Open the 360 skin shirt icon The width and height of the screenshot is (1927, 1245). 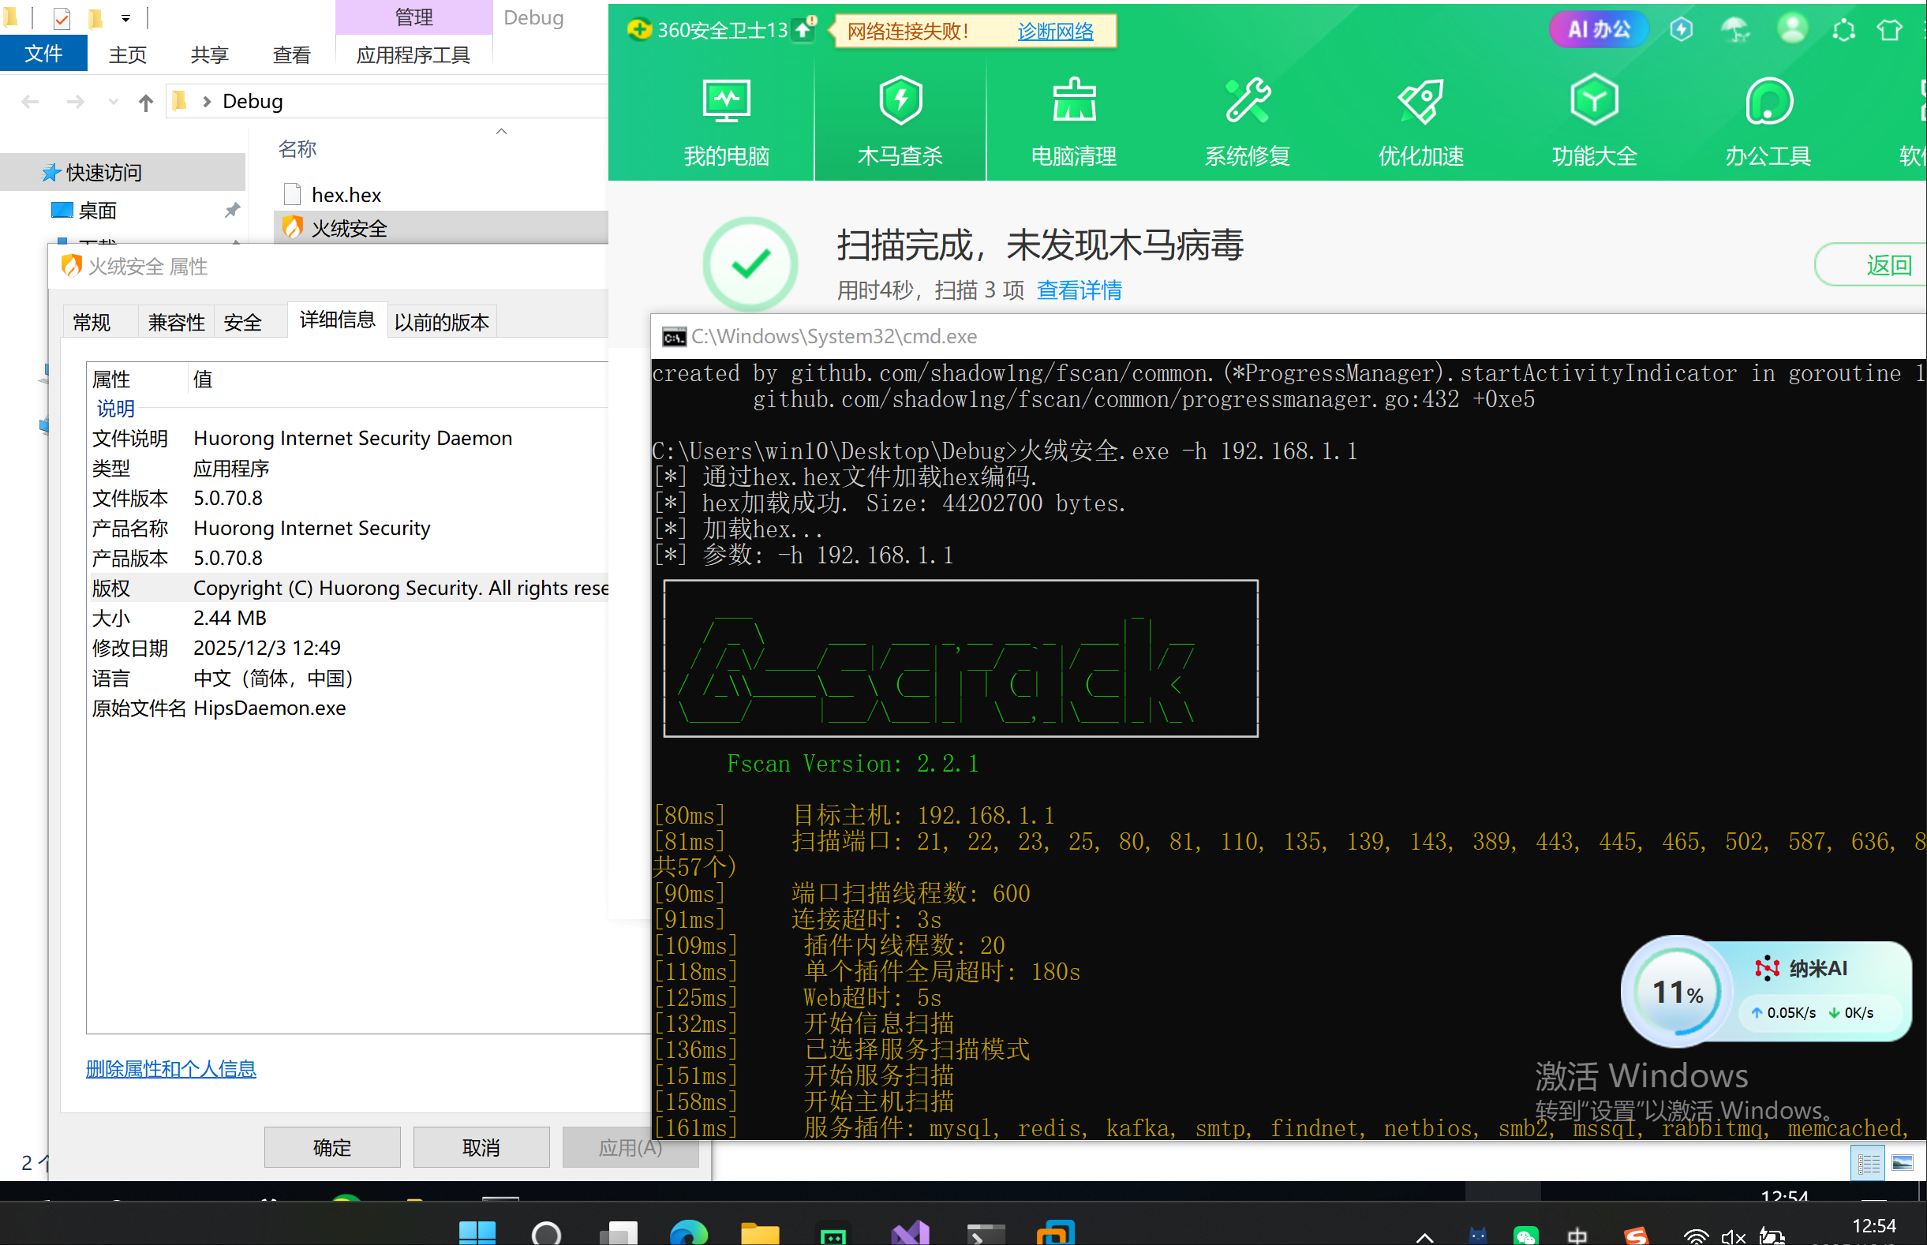[x=1889, y=31]
